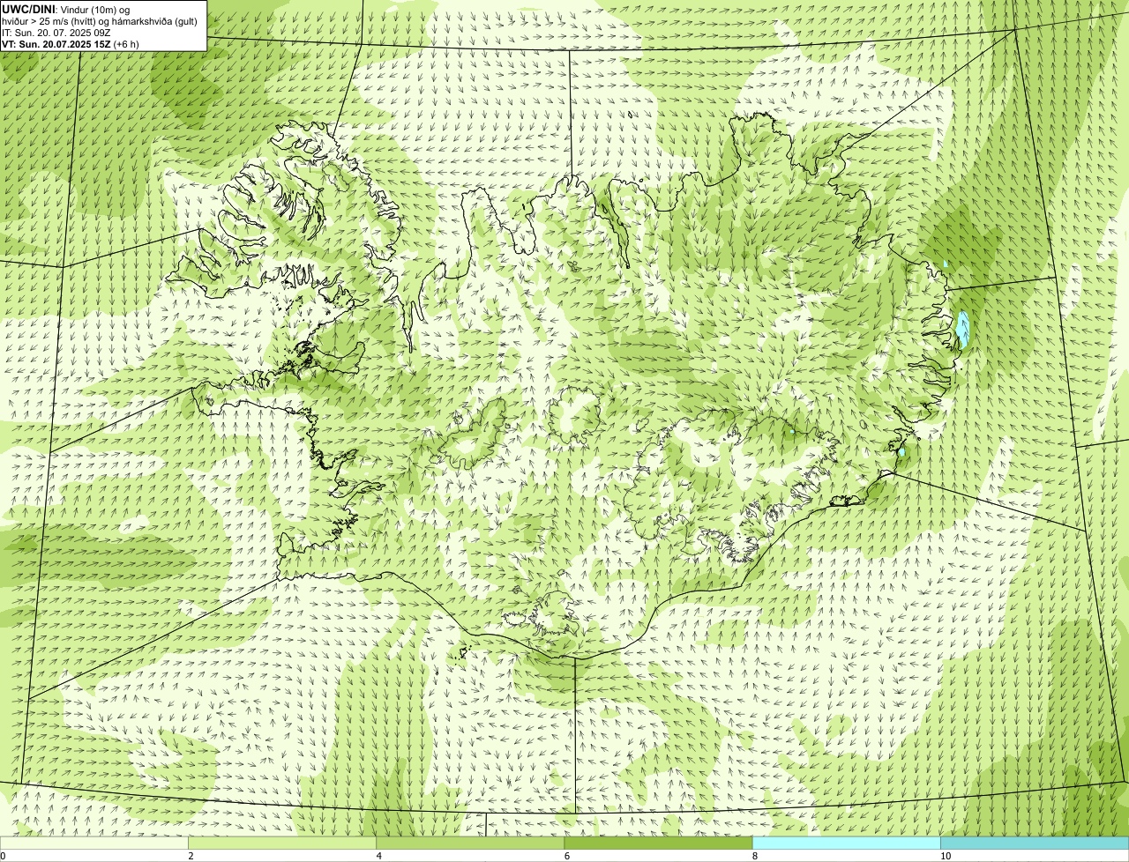
Task: Select the light cyan 8–10 m/s swatch
Action: tap(846, 843)
